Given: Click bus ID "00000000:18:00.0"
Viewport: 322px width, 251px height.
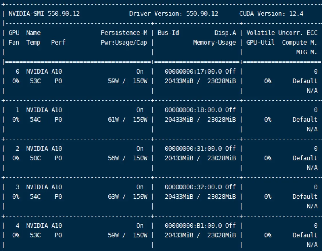Looking at the screenshot, I should click(x=193, y=110).
